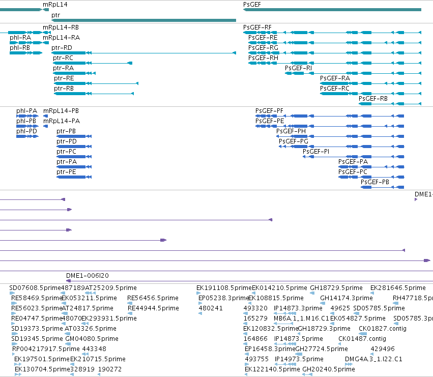This screenshot has width=433, height=377.
Task: Select the DMG4A.3_1.I22.C1 label
Action: click(x=373, y=359)
